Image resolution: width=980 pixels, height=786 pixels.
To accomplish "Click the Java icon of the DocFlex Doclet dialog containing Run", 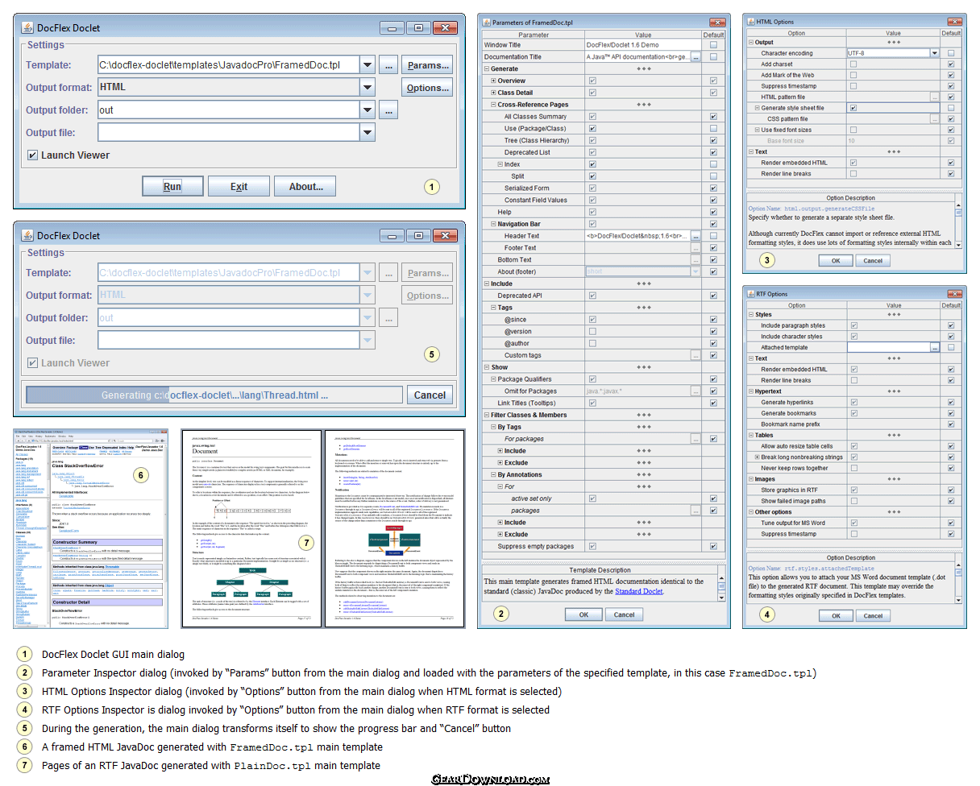I will tap(27, 28).
